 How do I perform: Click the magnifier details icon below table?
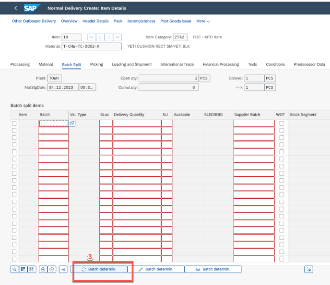(x=15, y=269)
